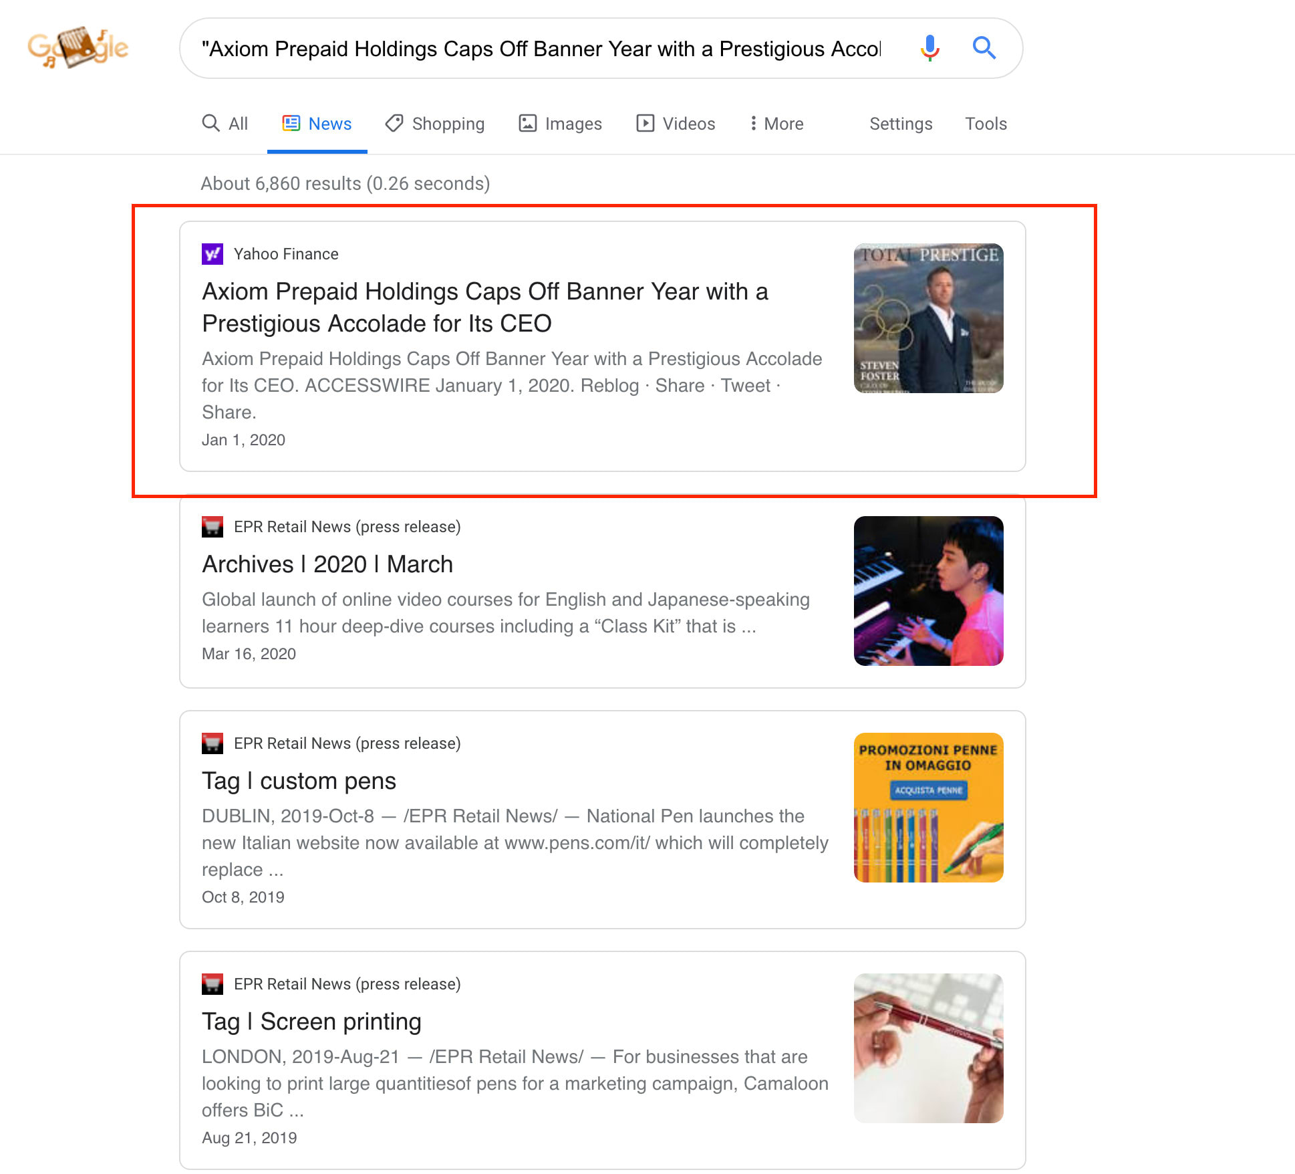Click the Jan 1, 2020 date
Screen dimensions: 1295x1174
pyautogui.click(x=243, y=440)
